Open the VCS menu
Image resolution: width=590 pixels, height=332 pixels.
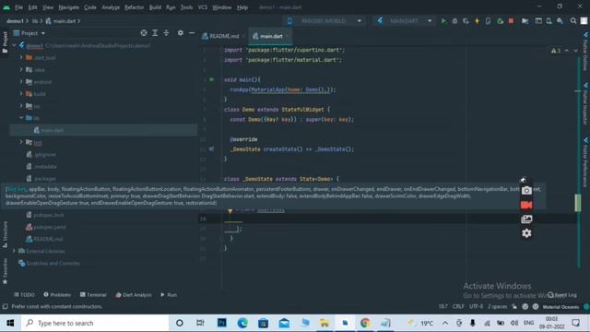click(x=203, y=7)
